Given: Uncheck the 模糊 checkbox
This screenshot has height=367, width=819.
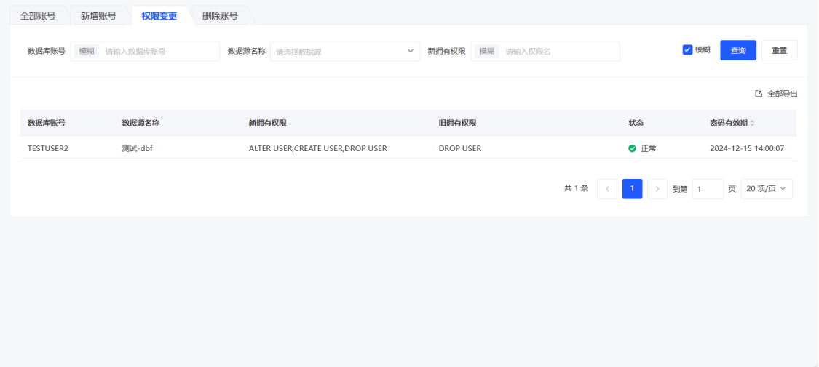Looking at the screenshot, I should [x=687, y=50].
